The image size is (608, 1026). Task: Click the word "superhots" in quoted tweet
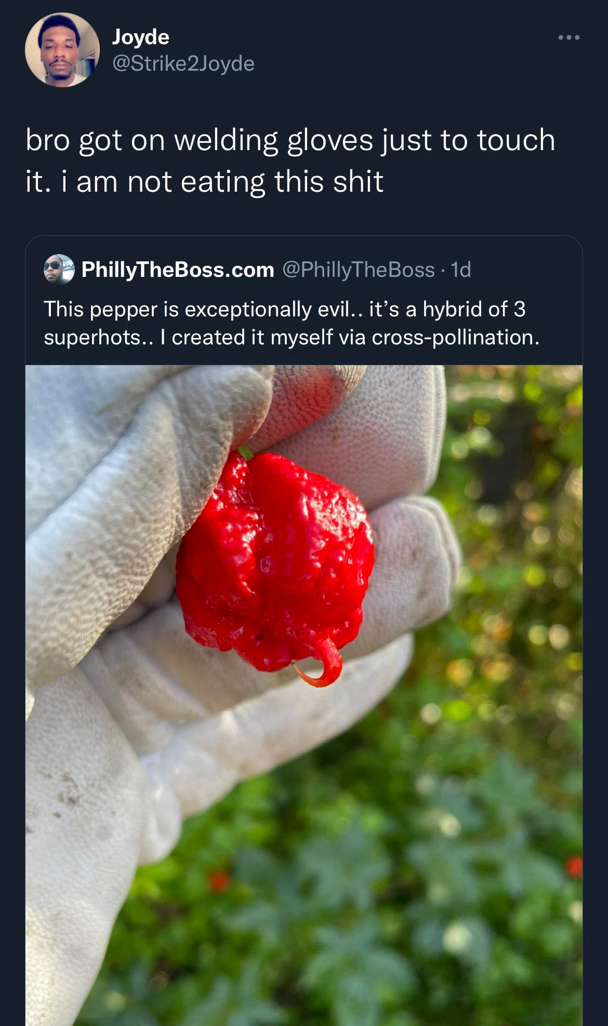[91, 338]
